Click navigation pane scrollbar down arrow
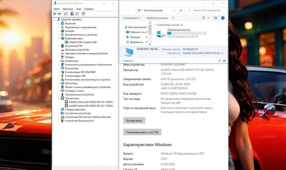 [150, 44]
